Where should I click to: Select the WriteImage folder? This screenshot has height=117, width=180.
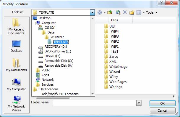coord(116,67)
